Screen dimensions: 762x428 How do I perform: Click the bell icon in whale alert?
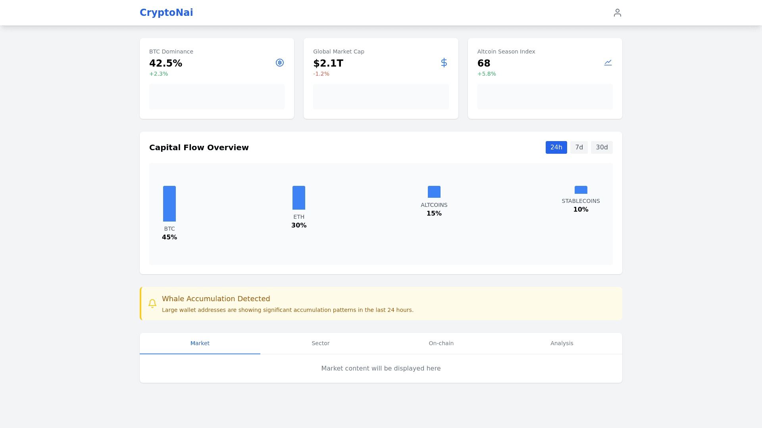click(152, 304)
